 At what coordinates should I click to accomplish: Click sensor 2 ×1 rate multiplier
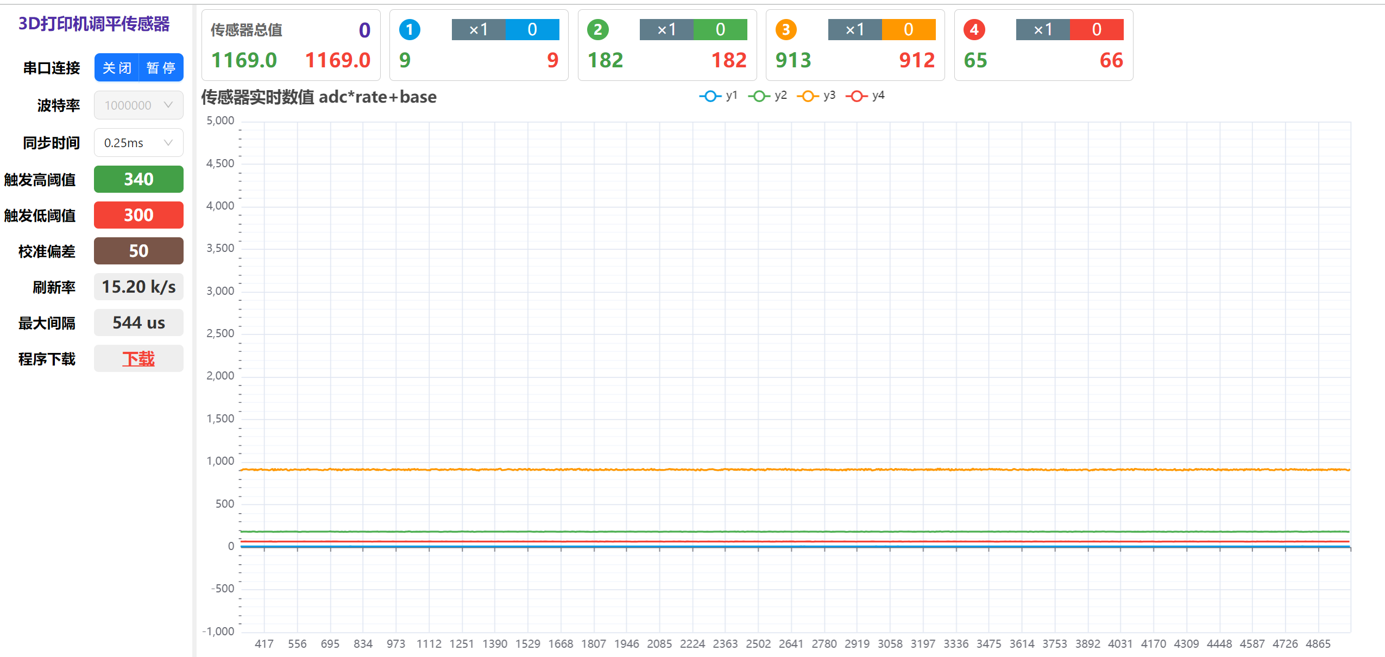pyautogui.click(x=666, y=30)
